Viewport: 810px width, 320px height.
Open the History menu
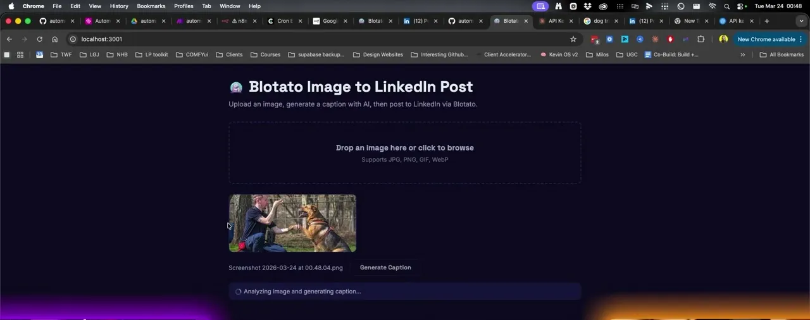(x=119, y=6)
